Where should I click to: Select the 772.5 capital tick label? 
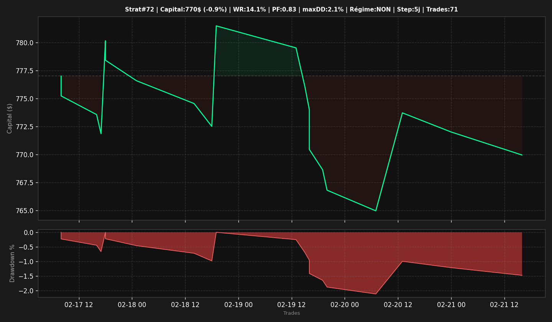(x=25, y=127)
